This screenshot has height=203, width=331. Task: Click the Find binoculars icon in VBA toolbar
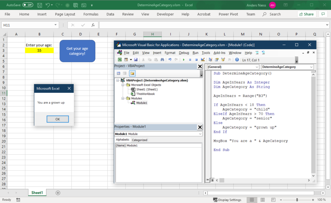(x=162, y=60)
